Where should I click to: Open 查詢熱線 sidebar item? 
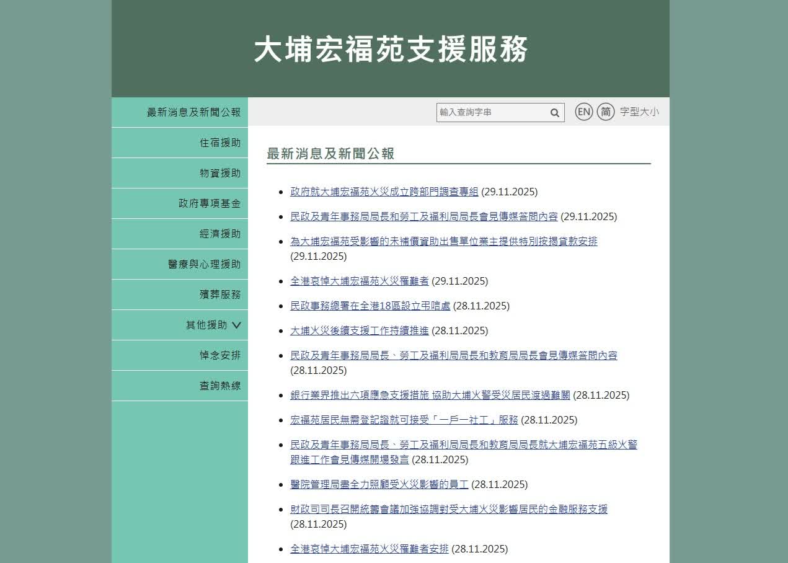point(219,386)
